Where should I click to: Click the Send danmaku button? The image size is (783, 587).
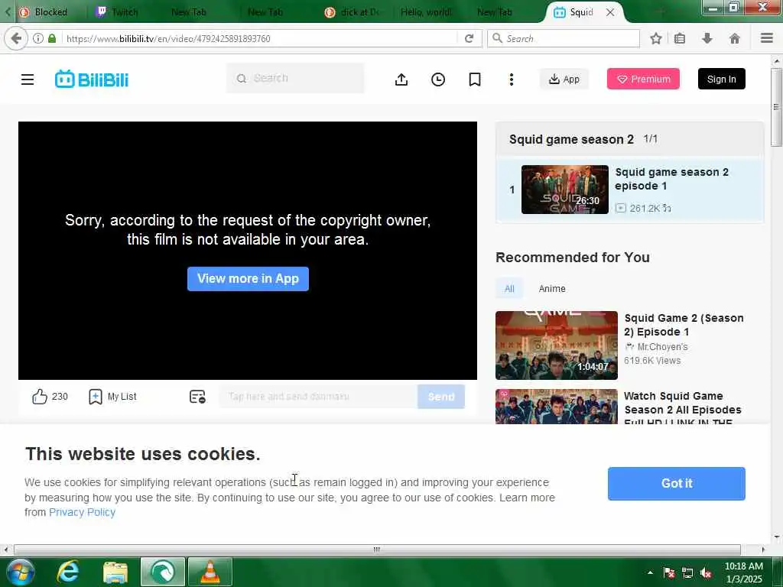click(x=441, y=397)
